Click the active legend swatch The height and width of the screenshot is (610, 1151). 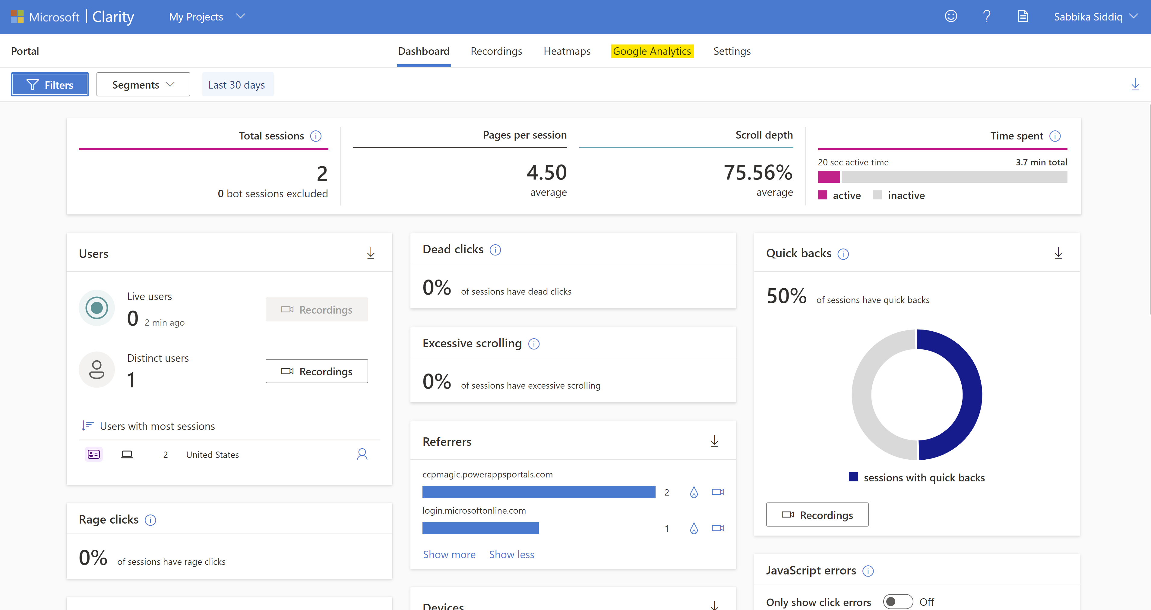point(823,195)
